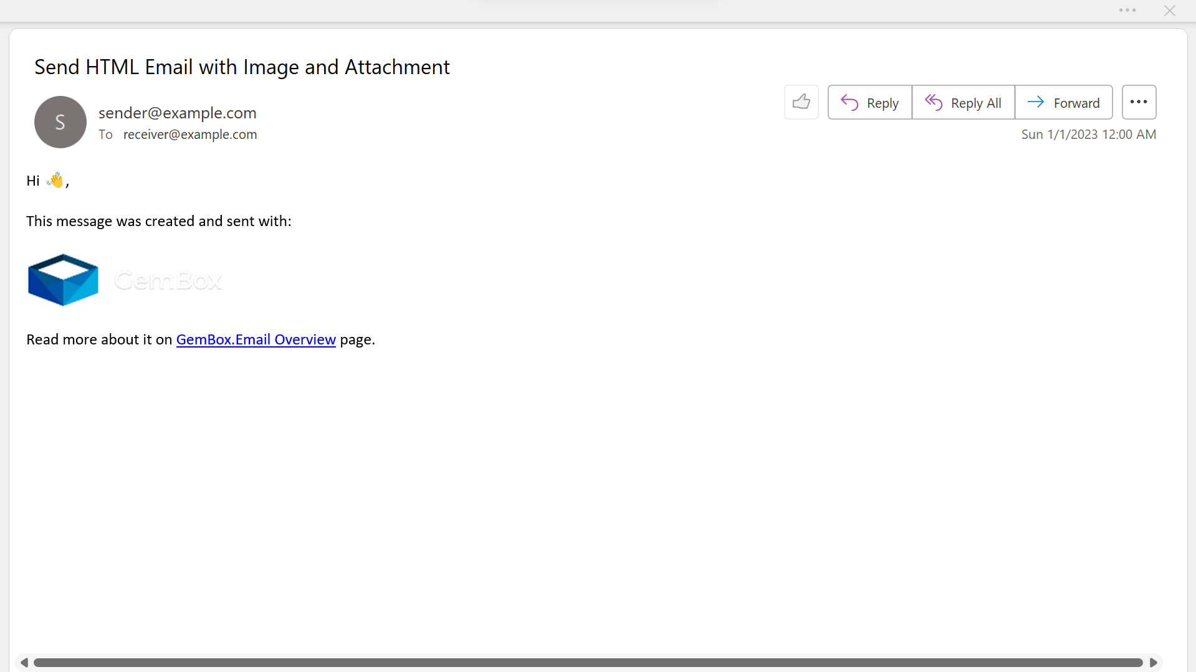The height and width of the screenshot is (672, 1196).
Task: Open the top-right window ellipsis menu
Action: click(x=1127, y=11)
